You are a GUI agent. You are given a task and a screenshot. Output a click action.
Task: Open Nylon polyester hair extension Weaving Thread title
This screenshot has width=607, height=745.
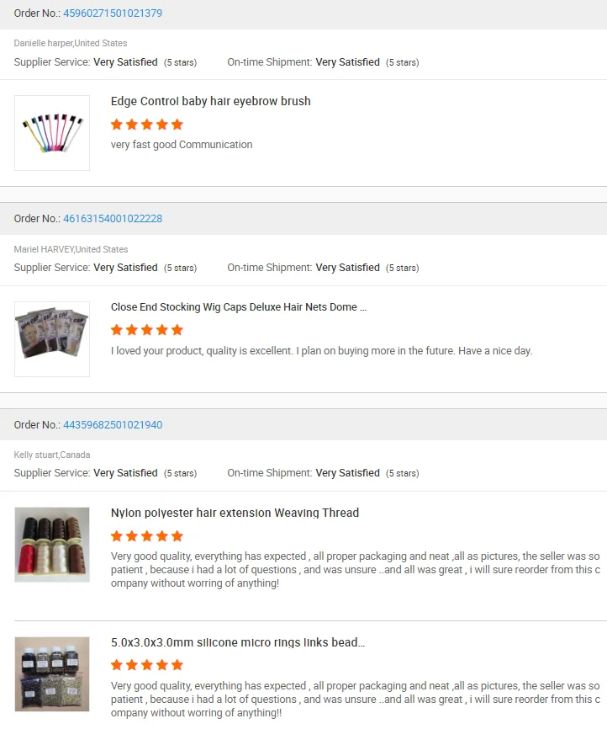[x=235, y=513]
